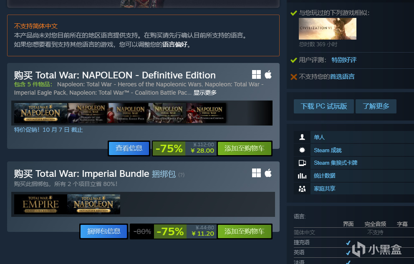Open 查看信息 for Definitive Edition
The width and height of the screenshot is (414, 264).
[129, 148]
